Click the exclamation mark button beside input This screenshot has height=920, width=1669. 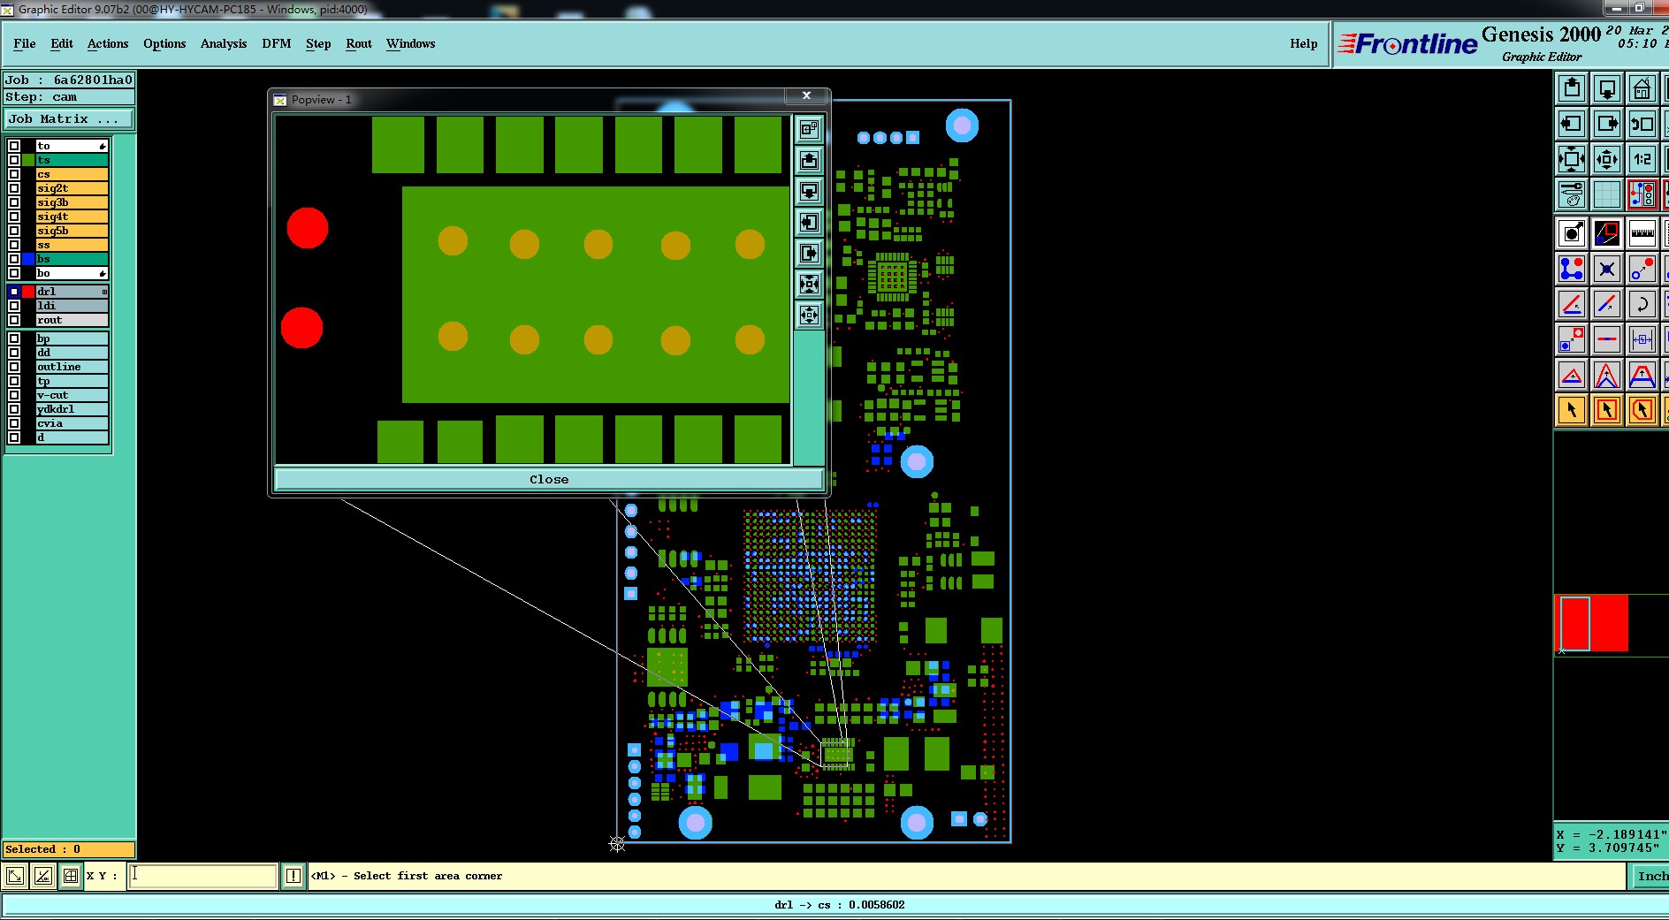pos(293,876)
